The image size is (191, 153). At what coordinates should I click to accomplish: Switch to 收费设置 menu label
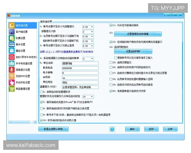point(20,38)
